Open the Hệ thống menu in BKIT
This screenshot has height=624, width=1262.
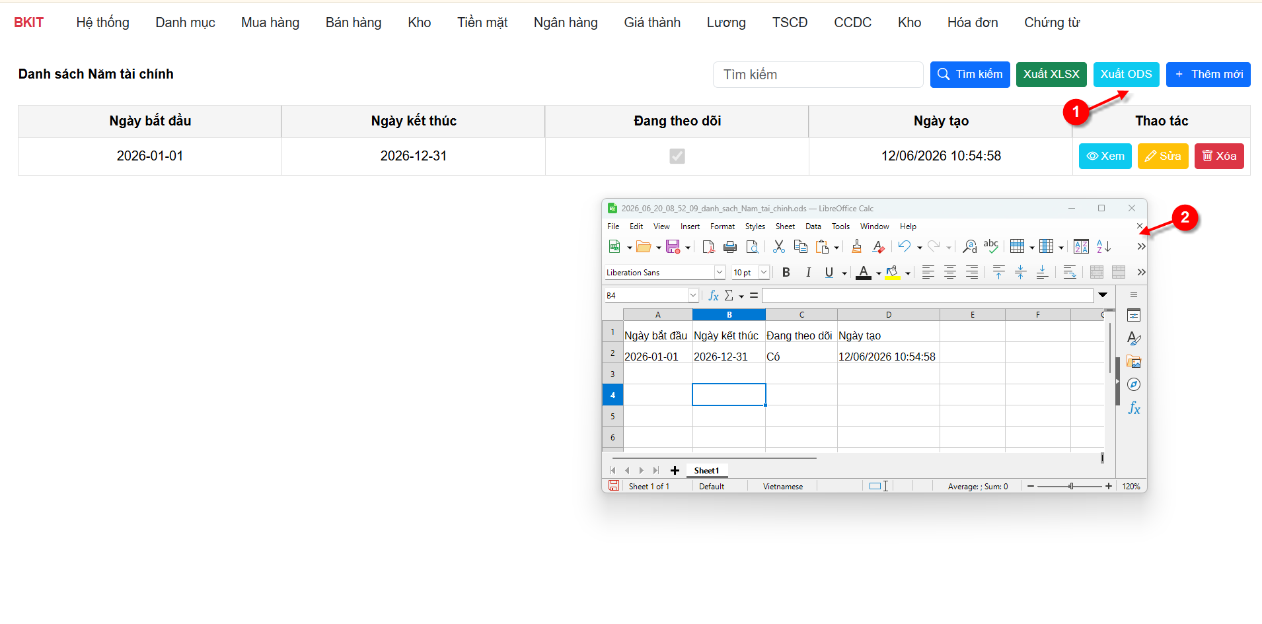point(102,22)
